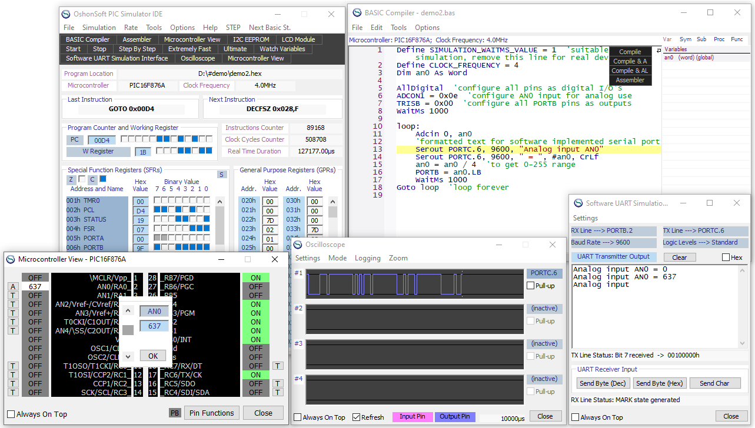
Task: Open the Rate menu in PIC Simulator IDE
Action: pos(131,28)
